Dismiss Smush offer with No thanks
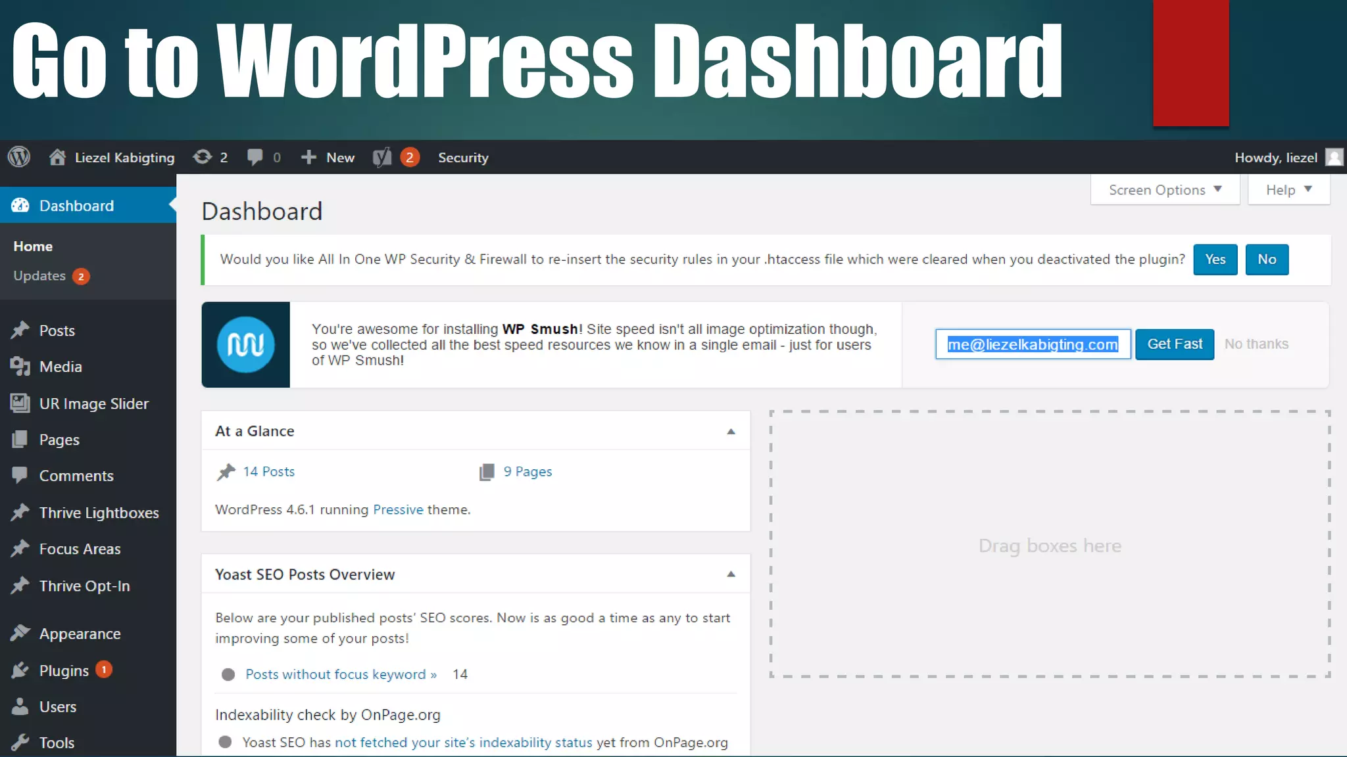This screenshot has height=757, width=1347. click(1256, 344)
